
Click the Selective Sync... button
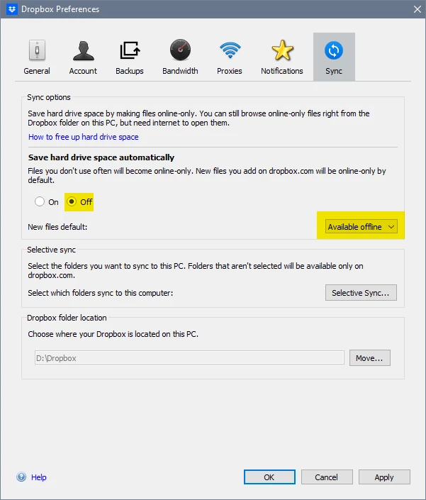click(x=361, y=293)
